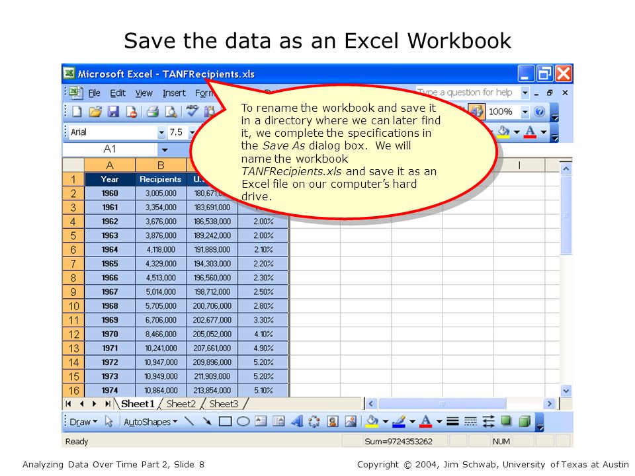
Task: Open the File menu
Action: coord(95,93)
